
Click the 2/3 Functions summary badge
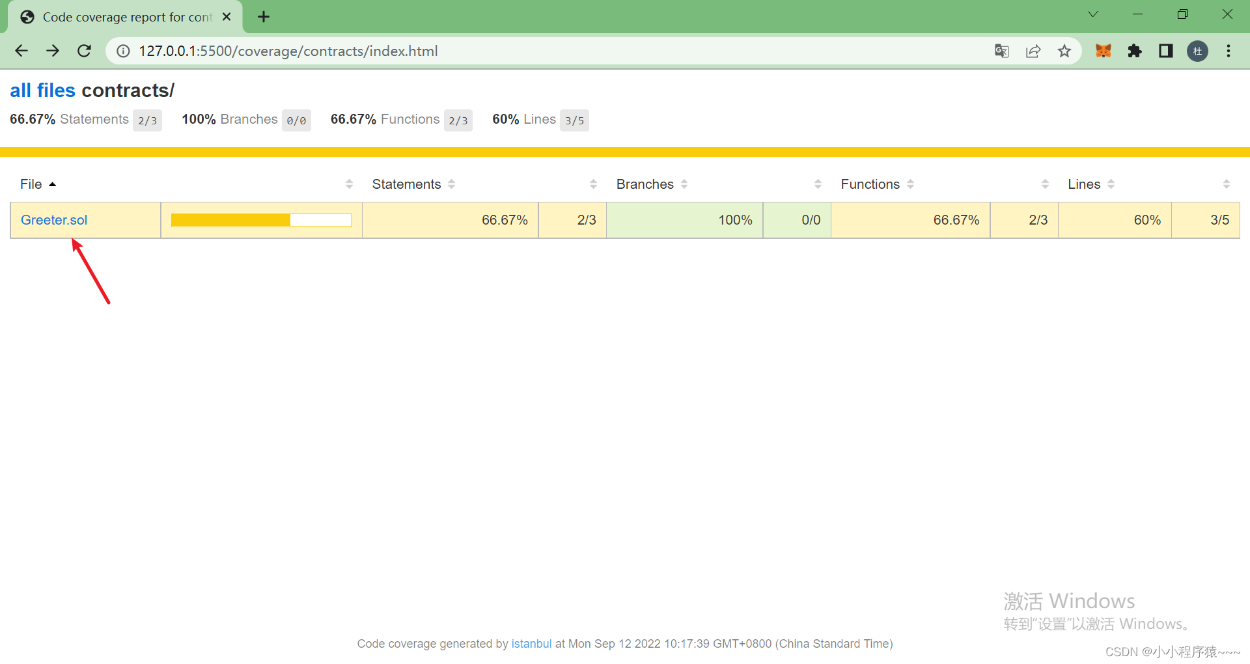[458, 120]
